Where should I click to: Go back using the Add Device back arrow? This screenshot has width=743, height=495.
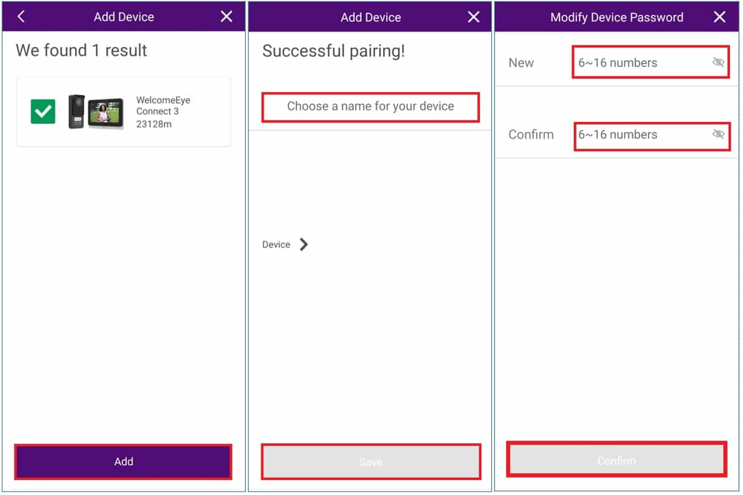pyautogui.click(x=21, y=17)
